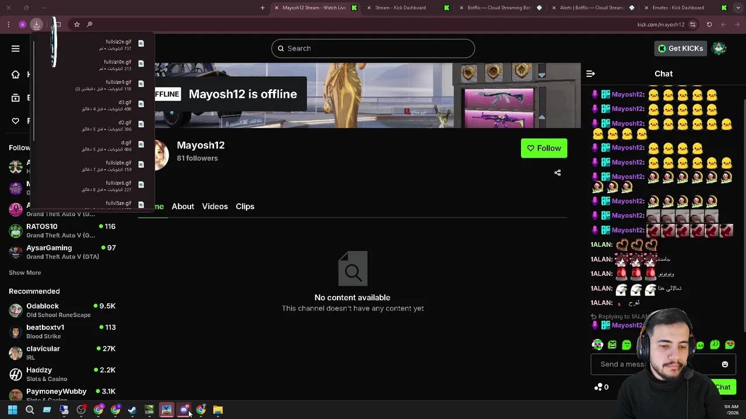The image size is (746, 419).
Task: Open the purple Chrome profile avatar
Action: click(x=22, y=24)
